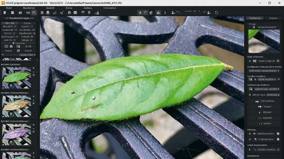Click the film-strip icon right of B icon

tap(75, 12)
